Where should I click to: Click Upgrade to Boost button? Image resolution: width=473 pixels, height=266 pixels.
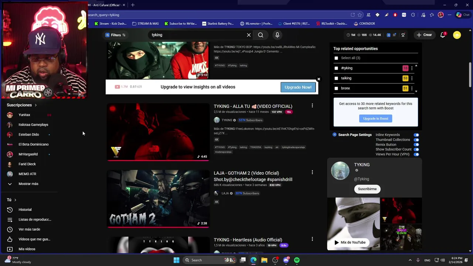click(375, 119)
